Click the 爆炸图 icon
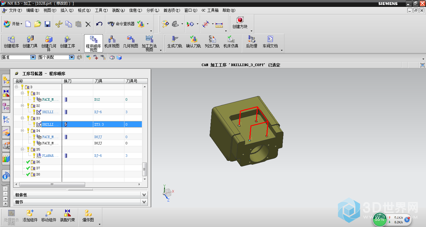The image size is (426, 227). 88,216
